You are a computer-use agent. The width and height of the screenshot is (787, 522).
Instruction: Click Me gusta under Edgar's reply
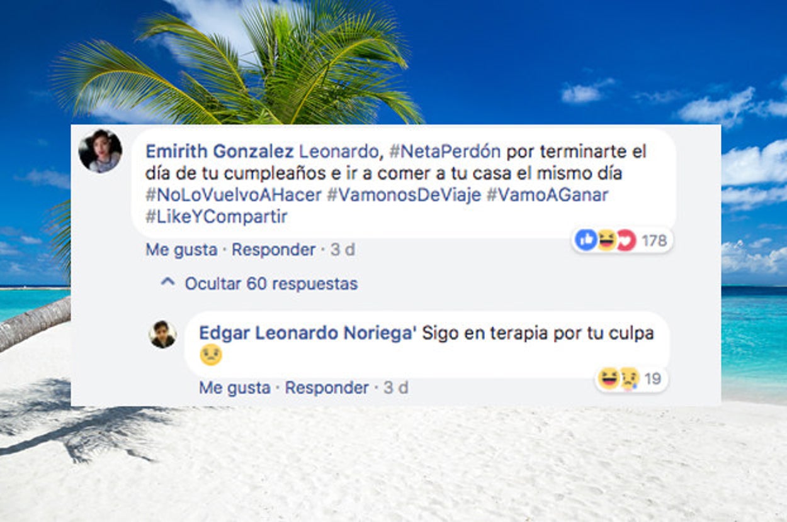(235, 388)
